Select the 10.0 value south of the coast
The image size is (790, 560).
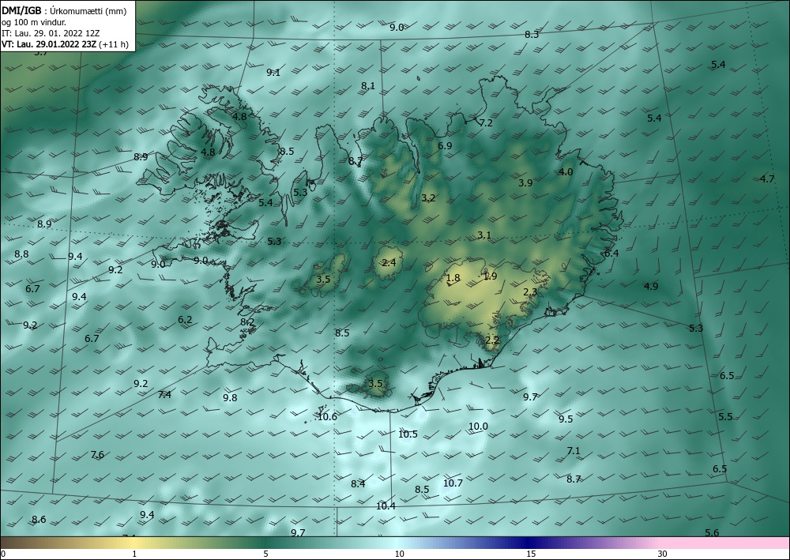pyautogui.click(x=478, y=427)
